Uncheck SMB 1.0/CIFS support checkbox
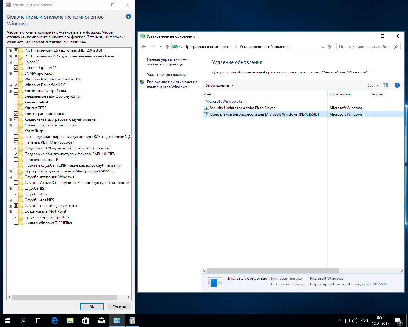The height and width of the screenshot is (327, 408). point(16,154)
